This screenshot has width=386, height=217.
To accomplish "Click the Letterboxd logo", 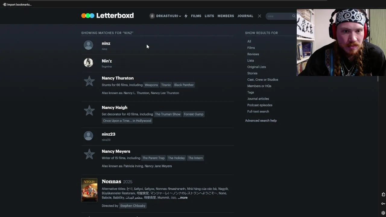I will point(107,16).
